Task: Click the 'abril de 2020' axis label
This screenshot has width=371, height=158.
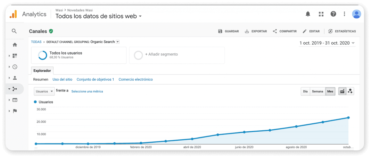Action: pyautogui.click(x=192, y=147)
